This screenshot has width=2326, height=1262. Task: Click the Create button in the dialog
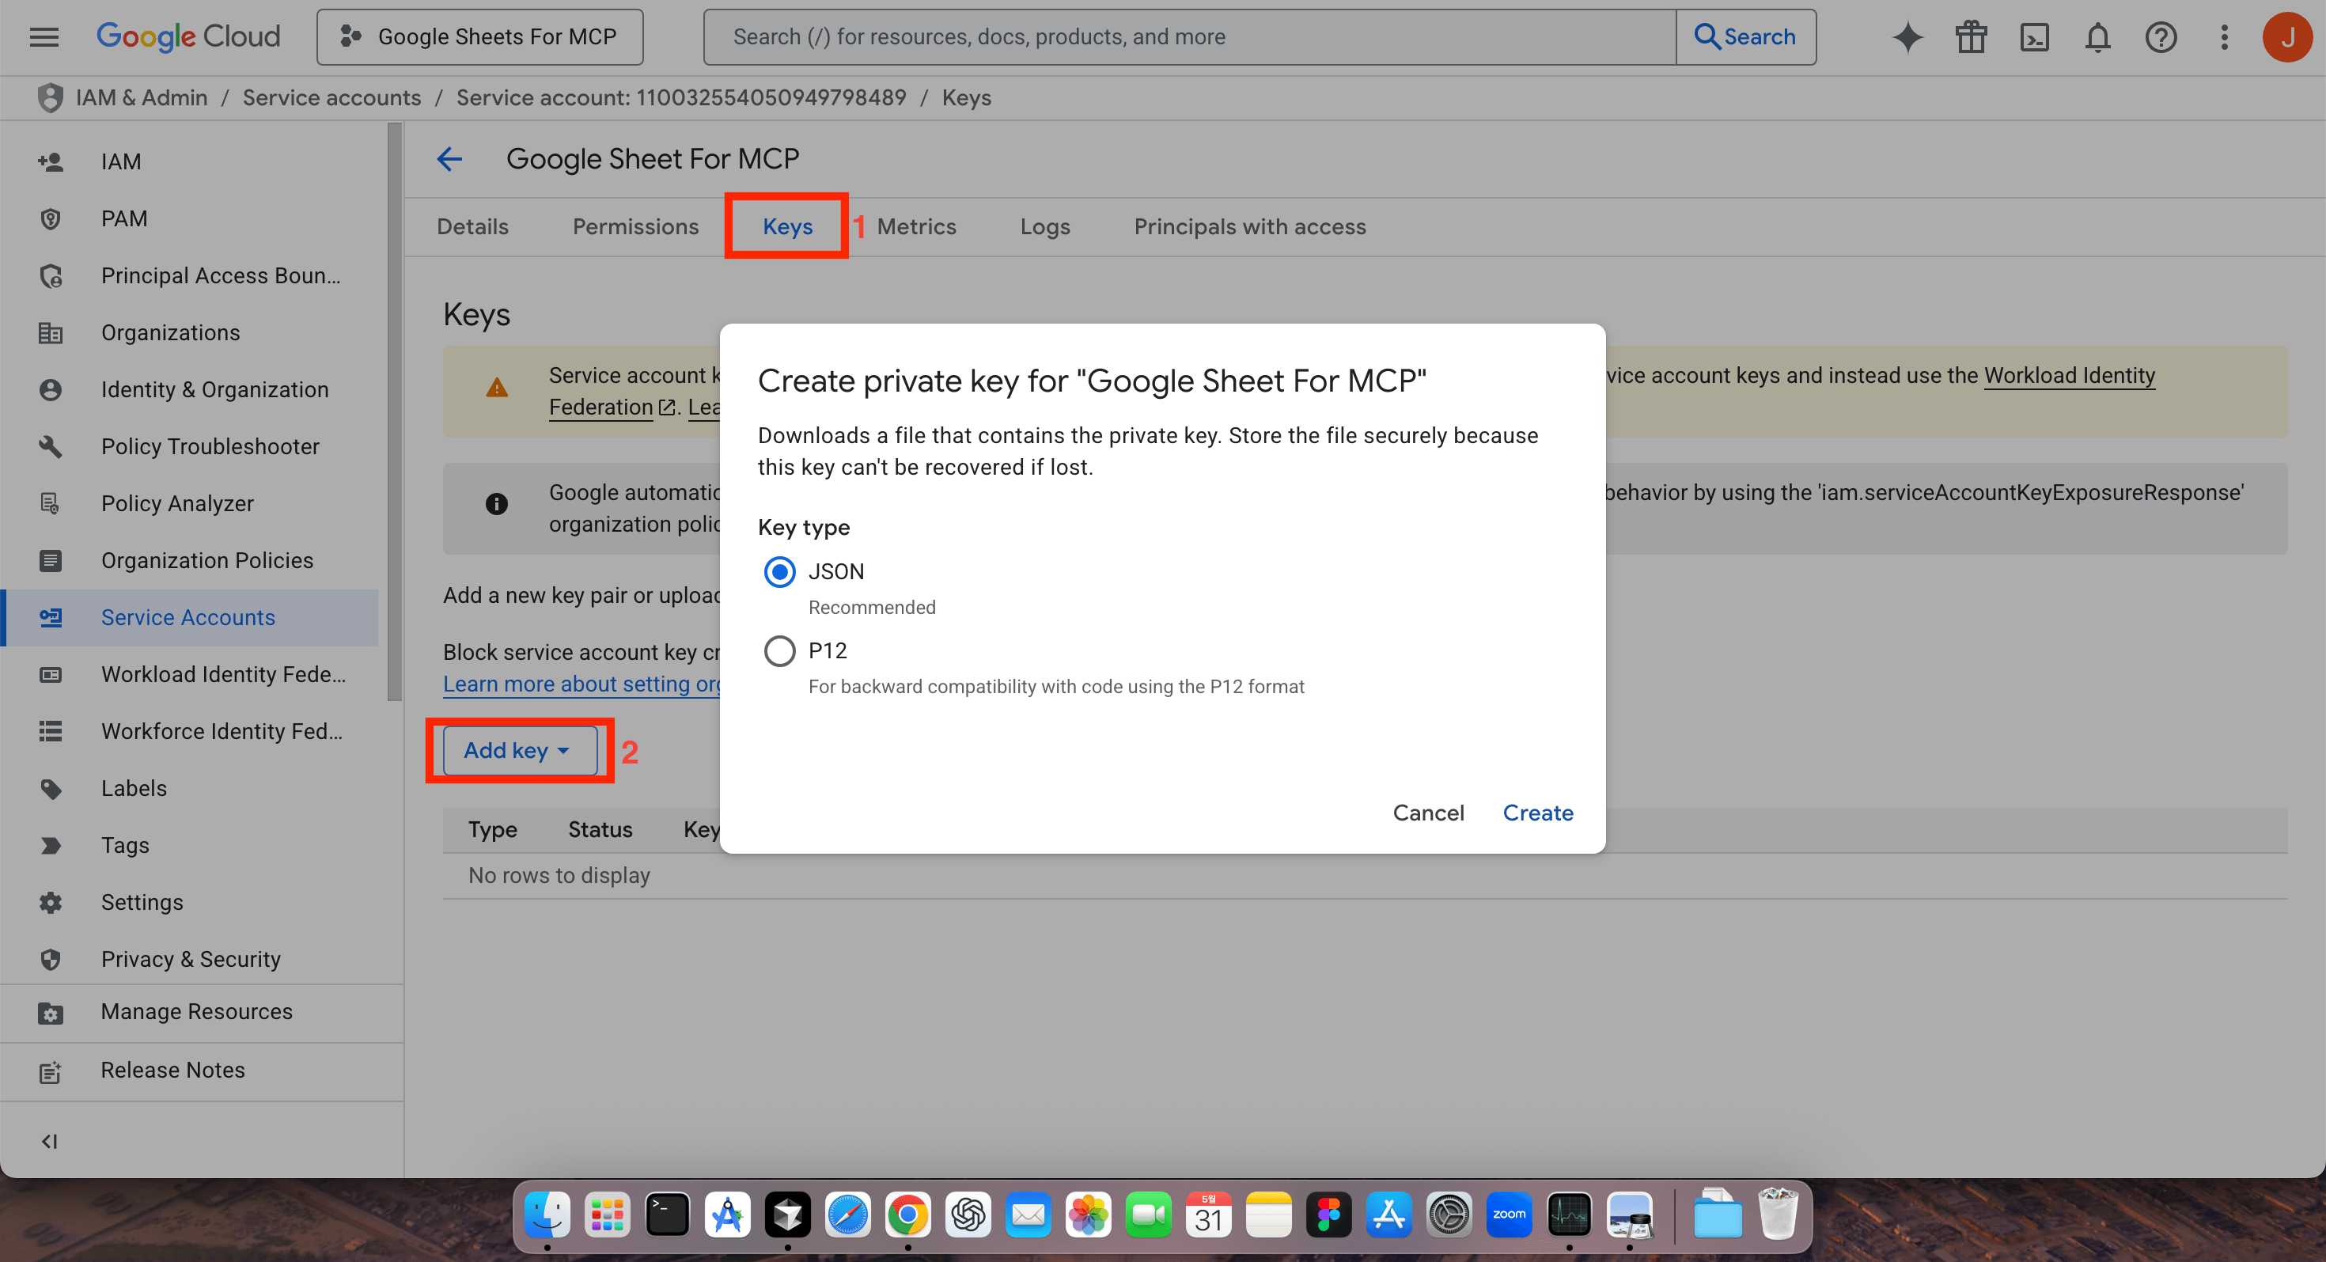tap(1538, 813)
